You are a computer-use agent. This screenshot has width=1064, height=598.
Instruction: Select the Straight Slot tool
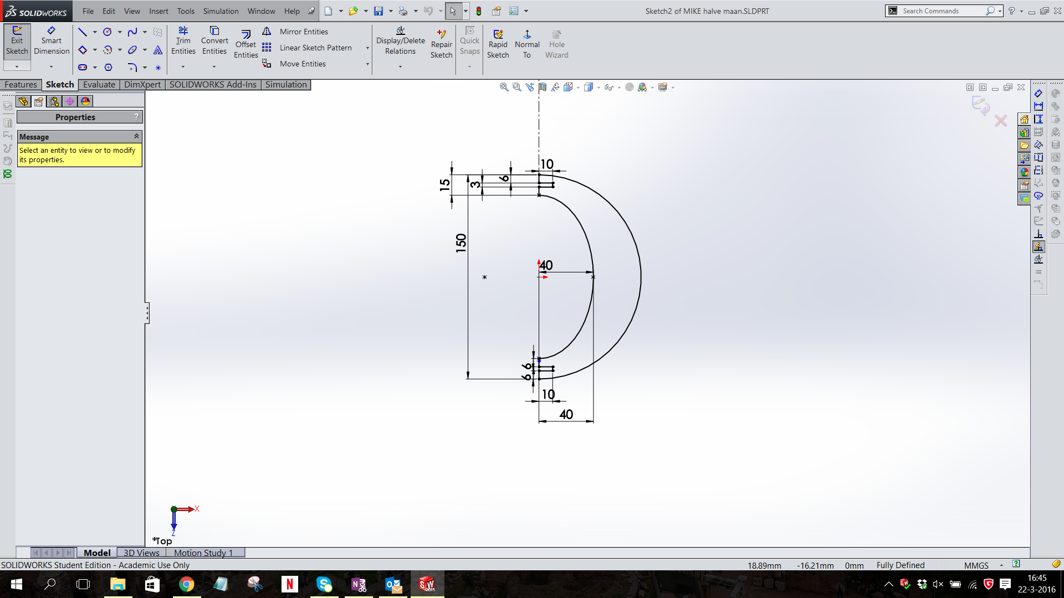pyautogui.click(x=83, y=68)
